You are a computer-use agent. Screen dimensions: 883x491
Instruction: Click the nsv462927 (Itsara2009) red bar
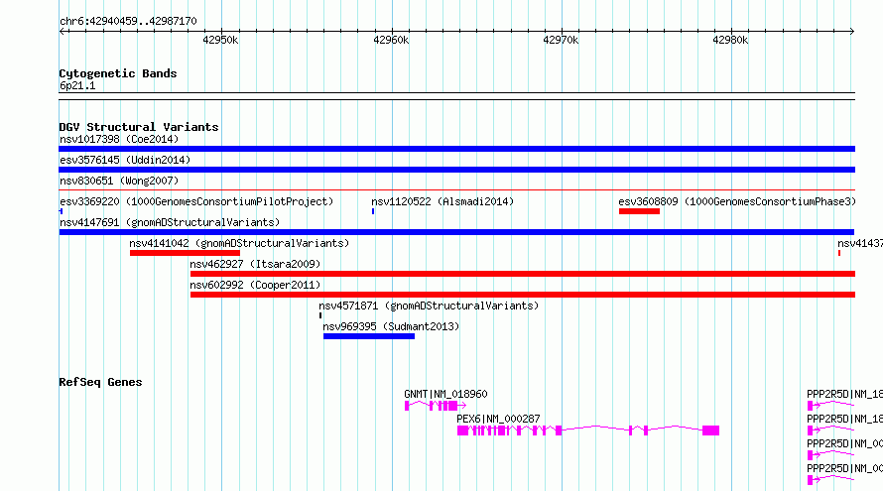pyautogui.click(x=523, y=274)
